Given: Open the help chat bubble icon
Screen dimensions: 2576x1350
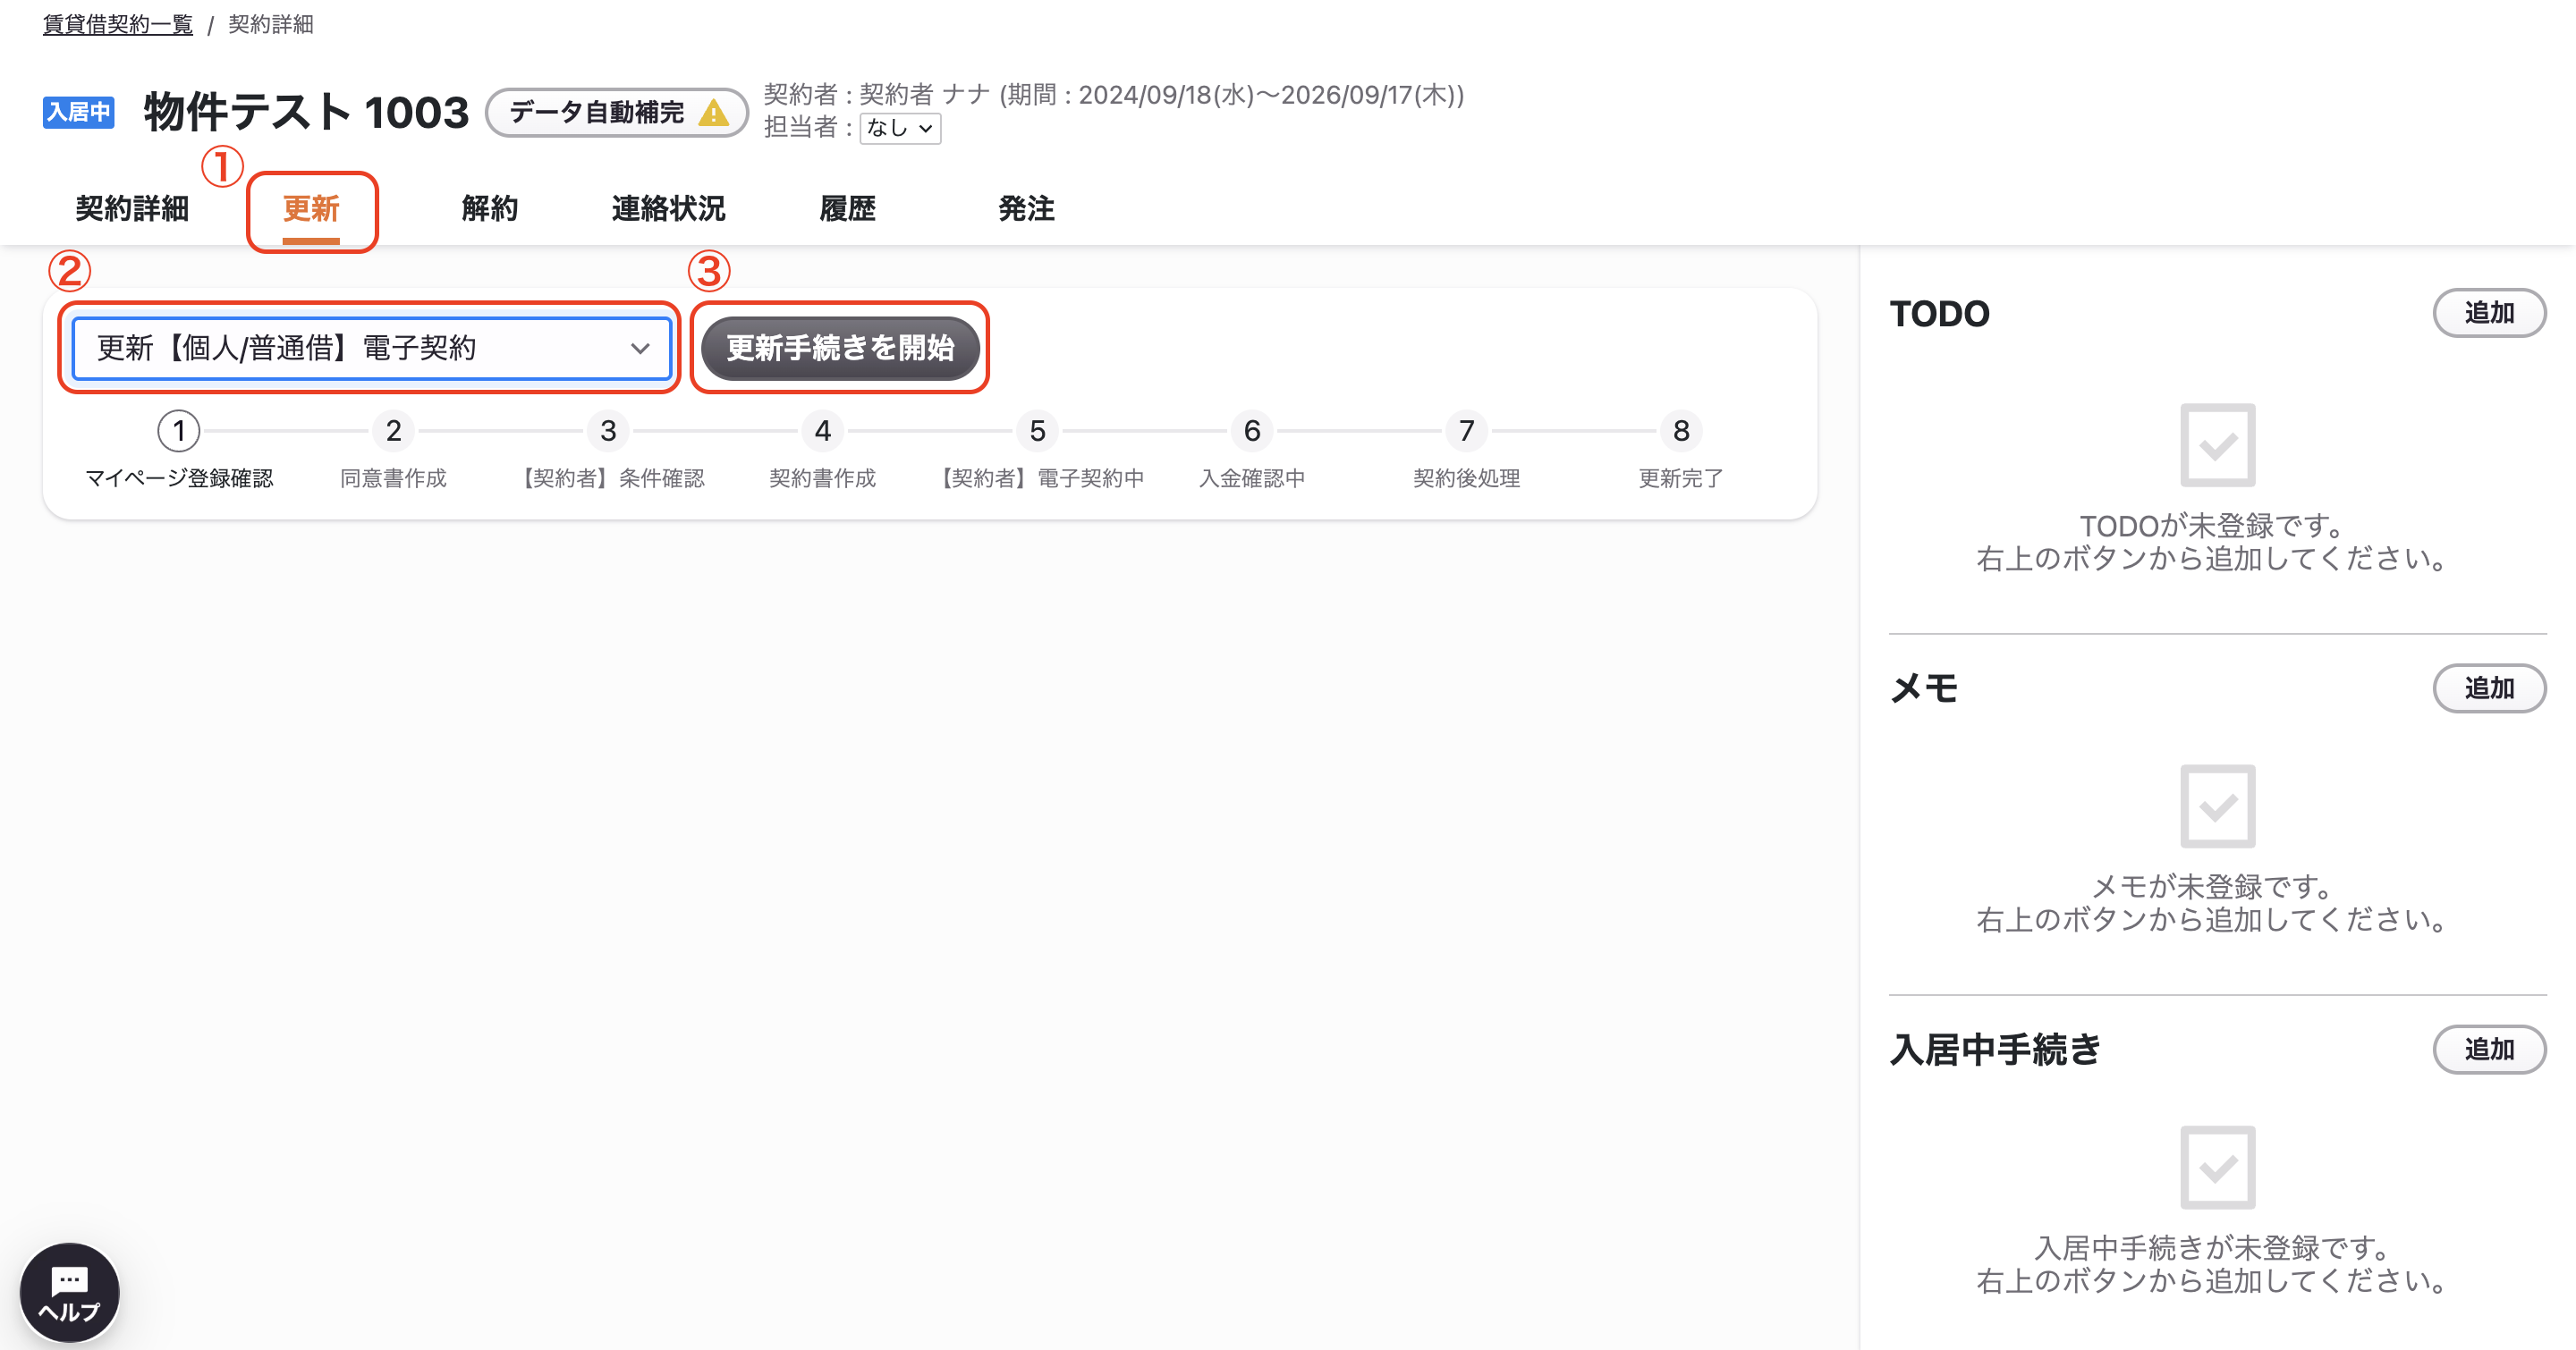Looking at the screenshot, I should tap(69, 1292).
